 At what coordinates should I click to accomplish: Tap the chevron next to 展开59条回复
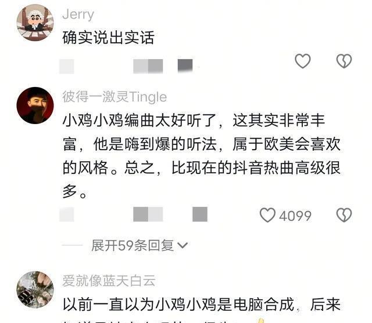183,245
